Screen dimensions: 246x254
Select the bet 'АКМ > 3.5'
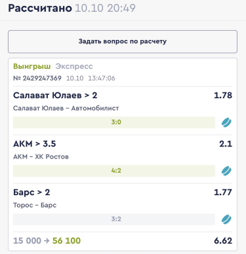click(x=35, y=144)
